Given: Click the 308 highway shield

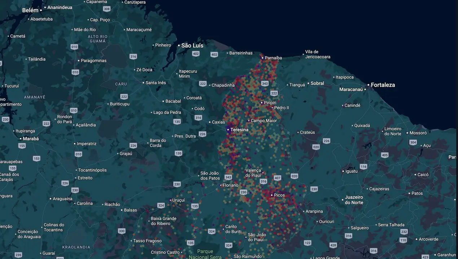Looking at the screenshot, I should point(106,9).
